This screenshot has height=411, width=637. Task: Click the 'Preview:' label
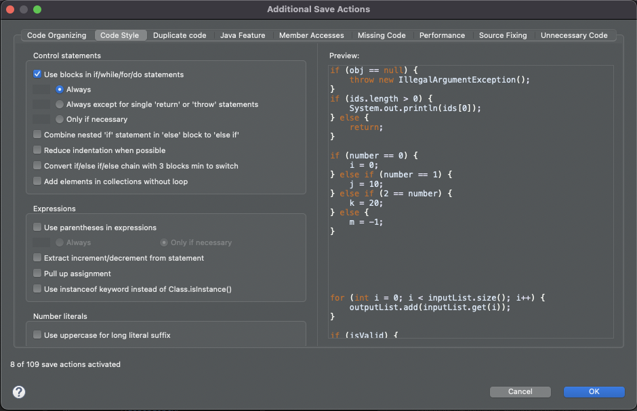(344, 56)
